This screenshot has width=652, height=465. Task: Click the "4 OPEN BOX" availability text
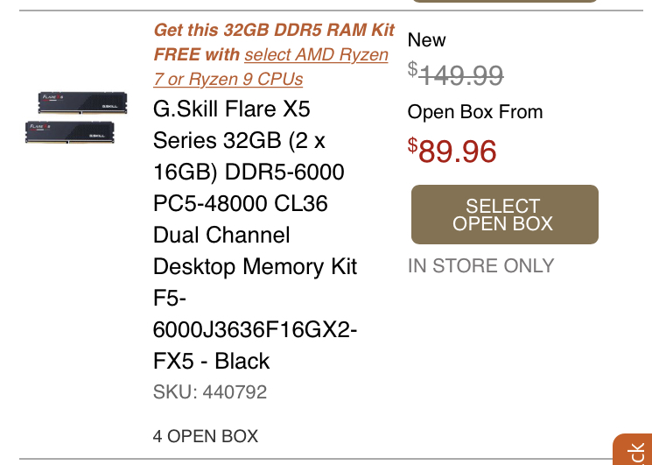206,436
